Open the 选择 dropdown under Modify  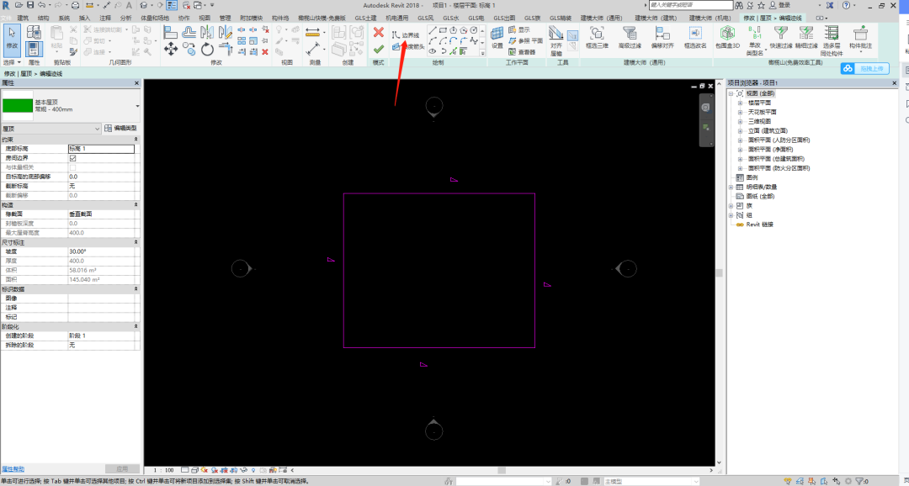12,62
